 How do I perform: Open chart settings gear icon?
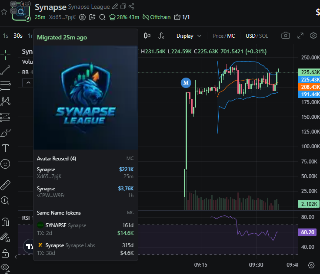pyautogui.click(x=313, y=36)
